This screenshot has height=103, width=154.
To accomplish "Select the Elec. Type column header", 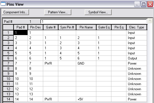I will point(136,27).
